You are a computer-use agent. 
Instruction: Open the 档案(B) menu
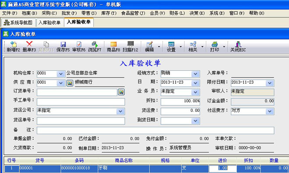point(29,13)
